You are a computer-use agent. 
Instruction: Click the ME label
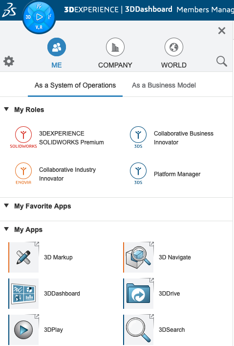pyautogui.click(x=57, y=65)
